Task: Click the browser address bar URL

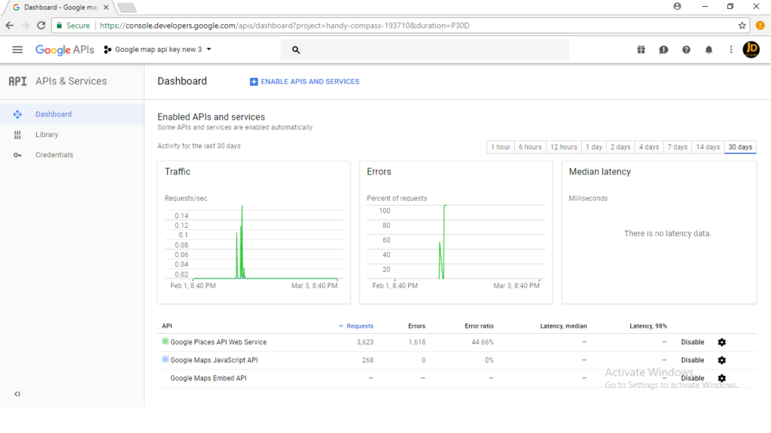Action: [x=285, y=26]
